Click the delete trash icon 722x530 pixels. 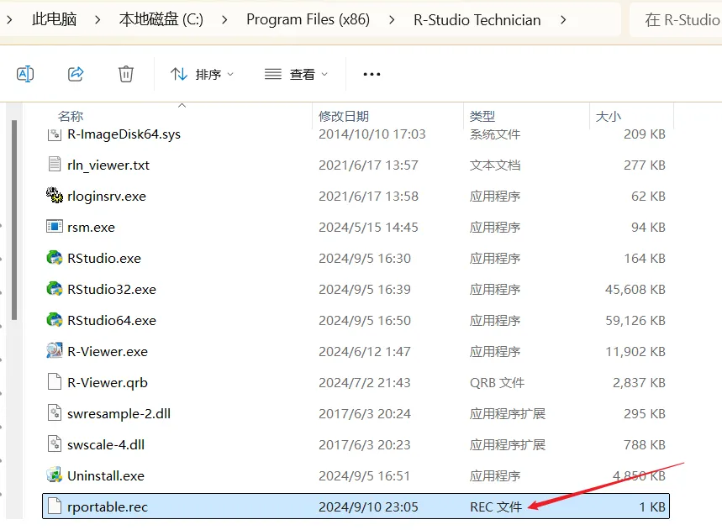click(126, 74)
